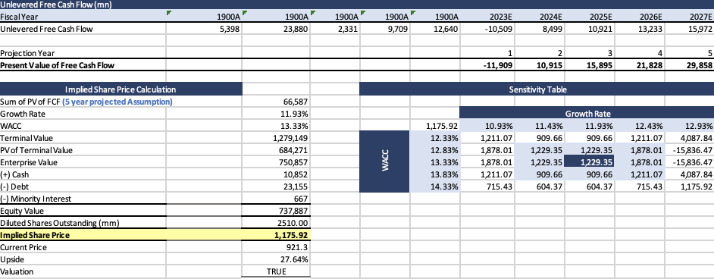Click the Sum of PV of FCF value 66,587
The width and height of the screenshot is (714, 279).
(x=276, y=101)
